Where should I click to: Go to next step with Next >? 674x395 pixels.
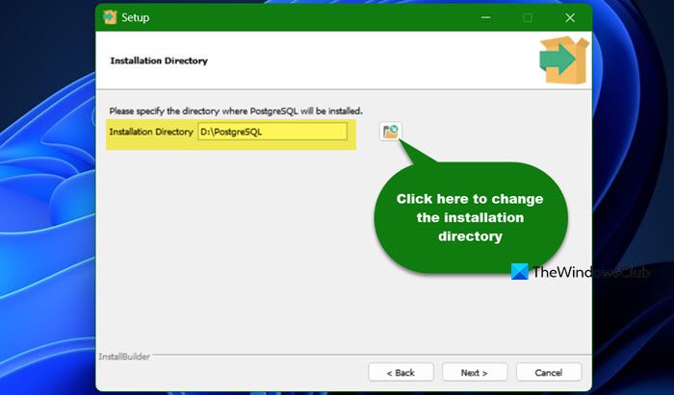475,372
